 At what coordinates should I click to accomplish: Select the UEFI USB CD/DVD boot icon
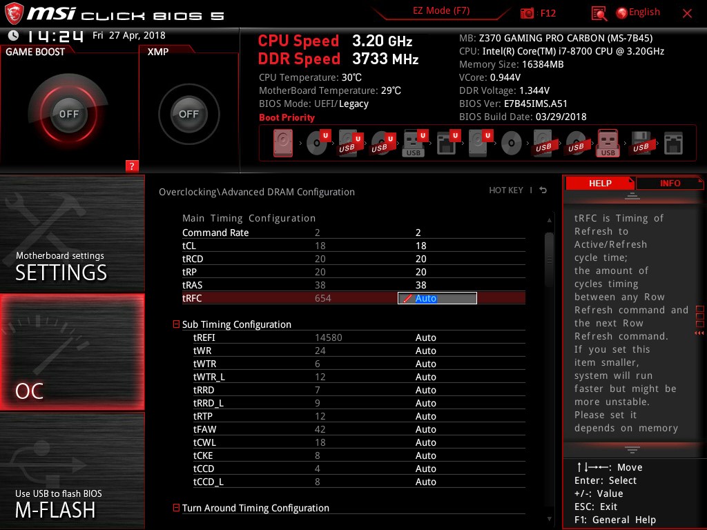click(382, 144)
